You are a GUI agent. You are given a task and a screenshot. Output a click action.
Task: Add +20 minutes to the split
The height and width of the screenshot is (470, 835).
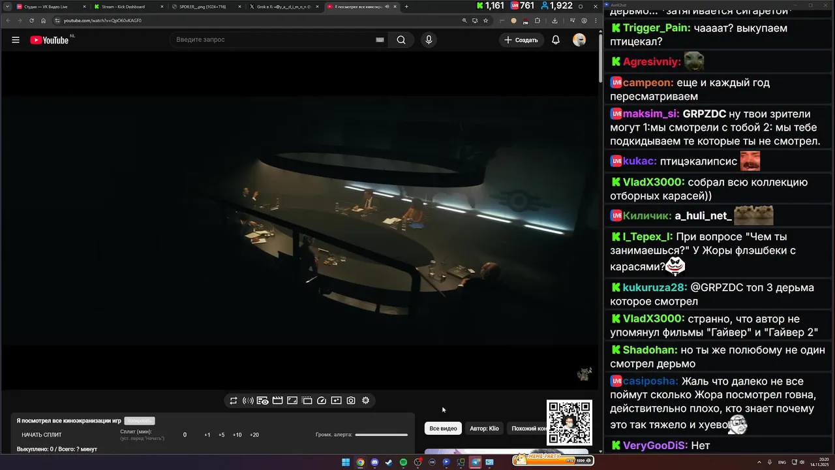254,435
